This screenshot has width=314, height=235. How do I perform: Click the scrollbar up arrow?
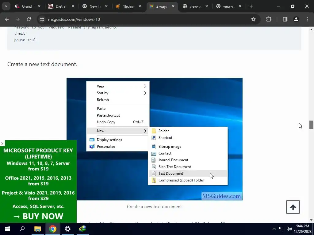tap(311, 29)
